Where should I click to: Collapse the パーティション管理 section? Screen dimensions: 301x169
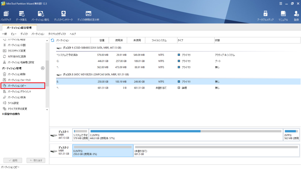(43, 68)
